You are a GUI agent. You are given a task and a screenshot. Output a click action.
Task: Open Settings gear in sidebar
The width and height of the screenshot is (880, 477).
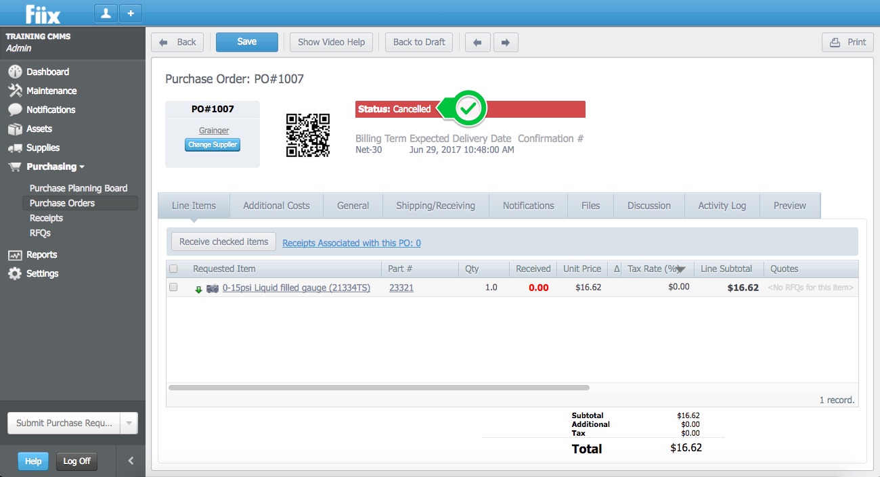pos(42,273)
